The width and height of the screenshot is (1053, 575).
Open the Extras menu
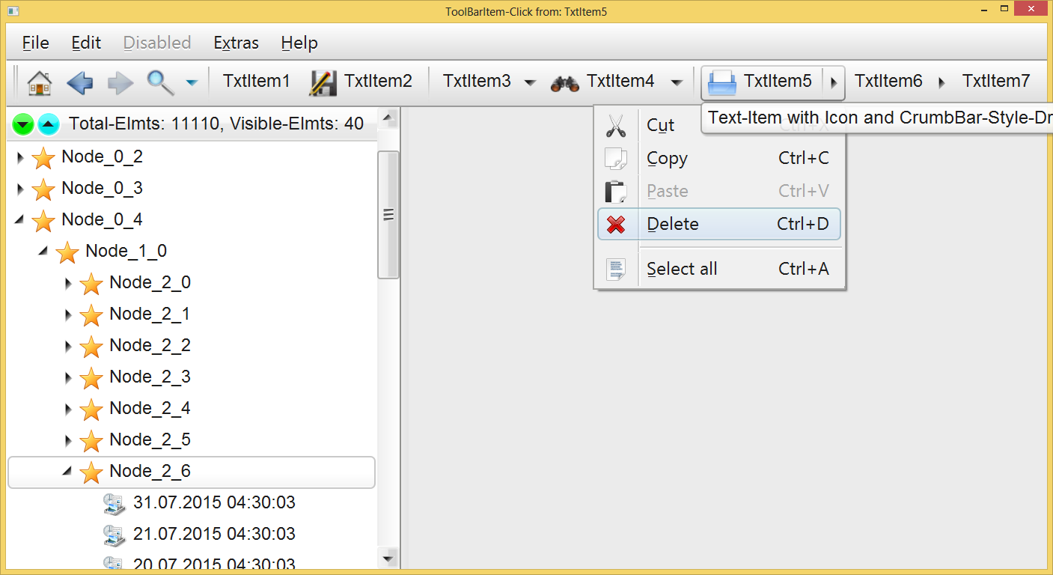(x=236, y=43)
